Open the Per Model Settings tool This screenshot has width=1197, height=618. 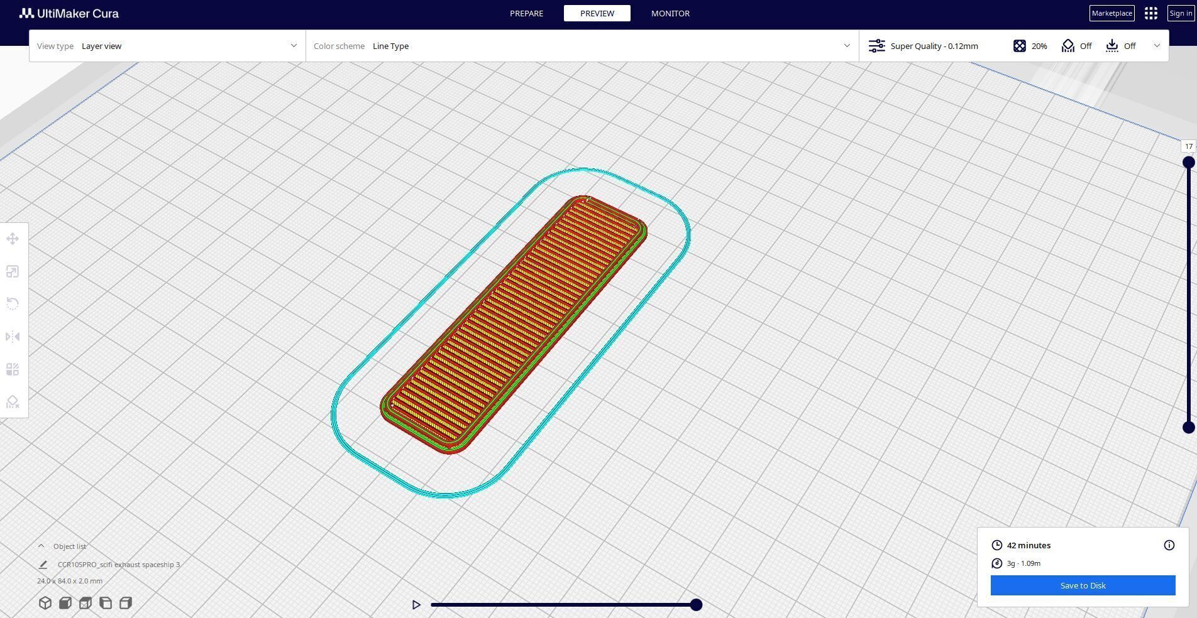point(13,369)
